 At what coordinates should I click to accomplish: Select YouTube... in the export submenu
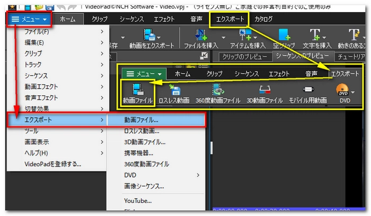(138, 201)
